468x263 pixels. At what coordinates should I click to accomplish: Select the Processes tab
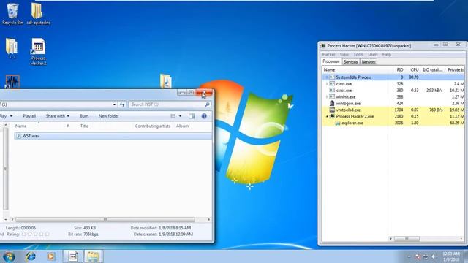click(331, 61)
